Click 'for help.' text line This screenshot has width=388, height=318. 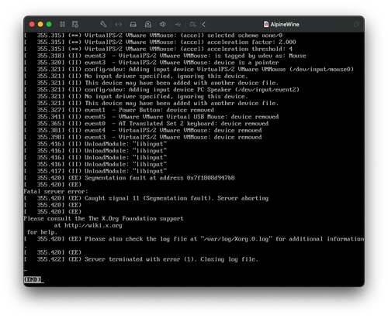(42, 232)
